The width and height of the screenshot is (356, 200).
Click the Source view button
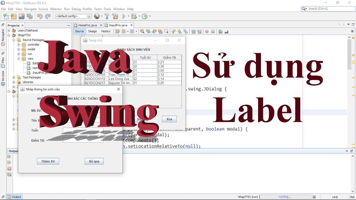79,31
